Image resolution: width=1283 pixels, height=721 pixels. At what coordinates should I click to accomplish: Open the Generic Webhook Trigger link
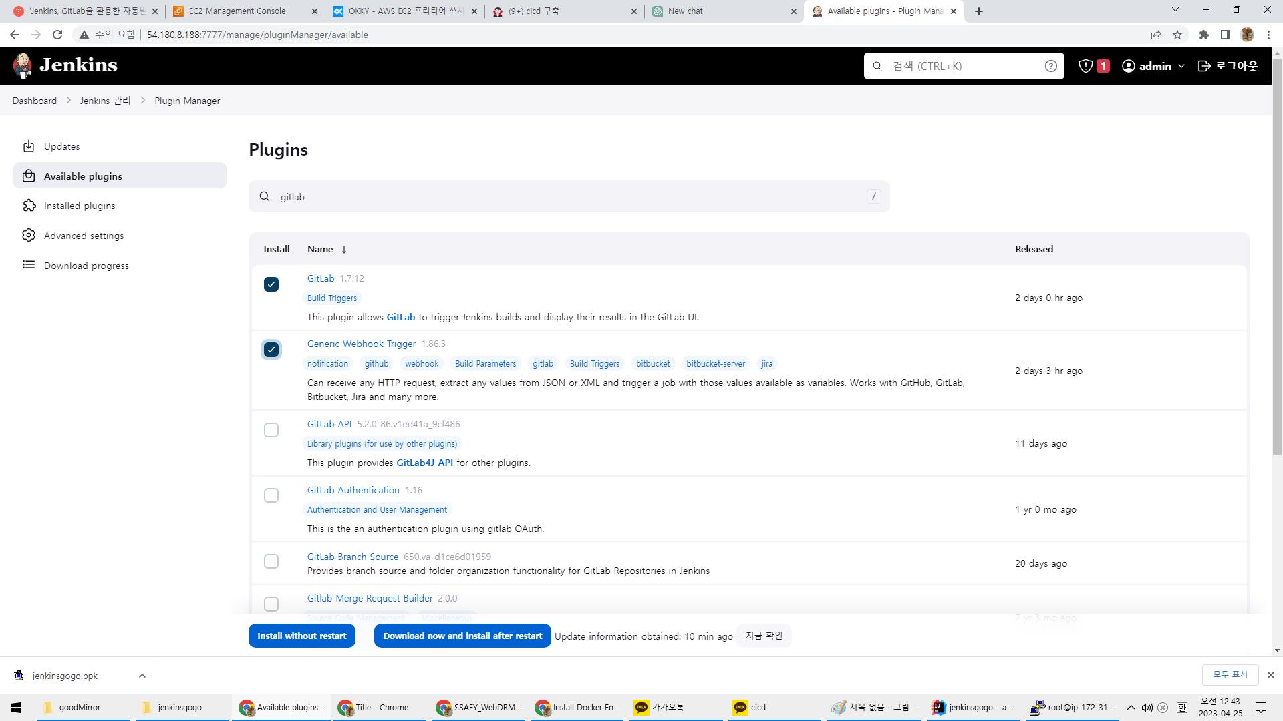click(x=362, y=344)
